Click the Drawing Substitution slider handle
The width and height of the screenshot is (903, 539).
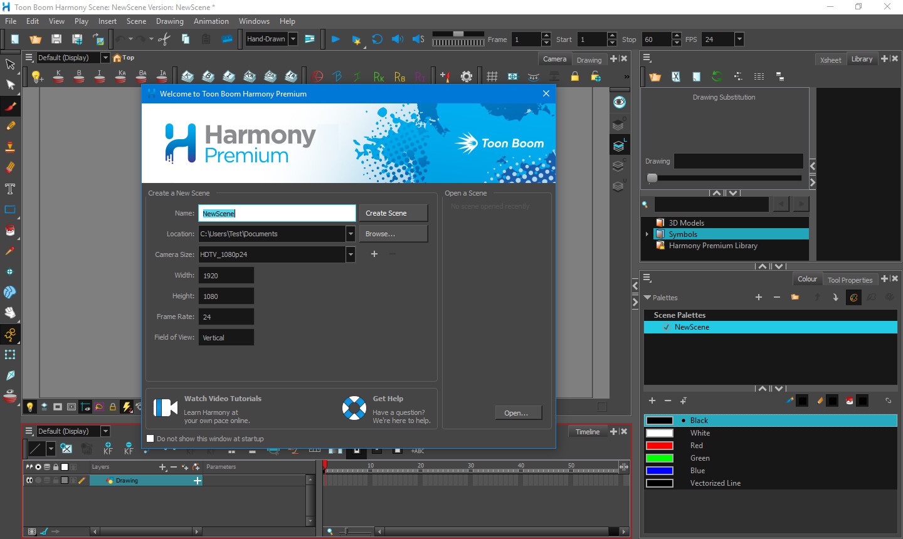pos(652,178)
